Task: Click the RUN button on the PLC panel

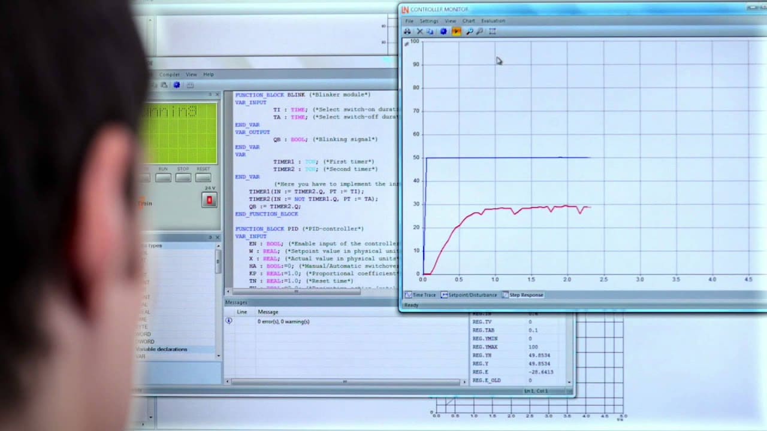Action: coord(163,178)
